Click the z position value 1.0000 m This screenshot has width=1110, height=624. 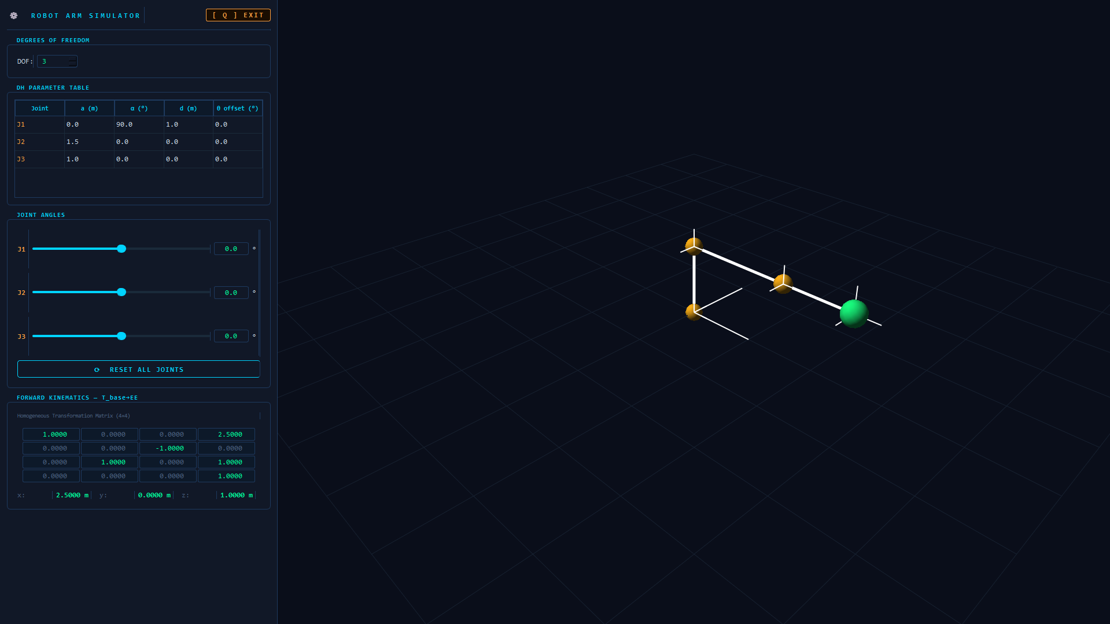tap(236, 495)
